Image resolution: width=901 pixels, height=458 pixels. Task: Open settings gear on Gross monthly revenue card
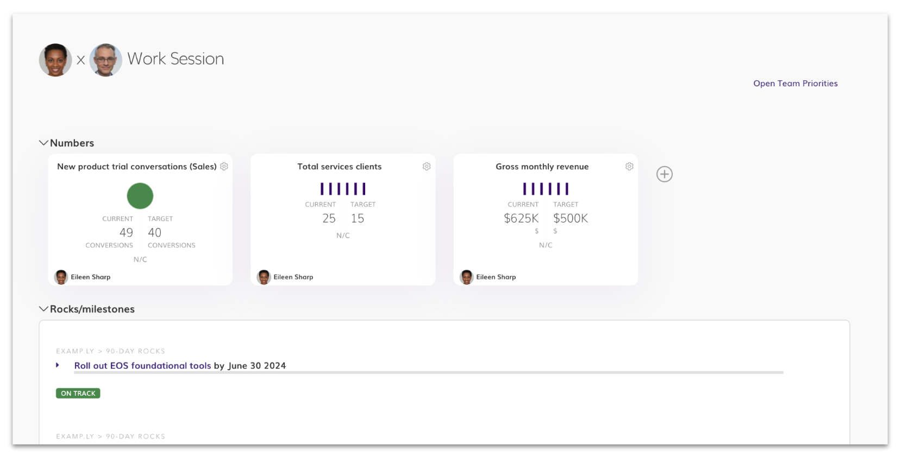point(629,167)
